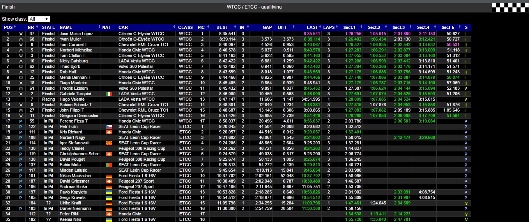Image resolution: width=529 pixels, height=222 pixels.
Task: Sort by the NAME column header
Action: (66, 27)
